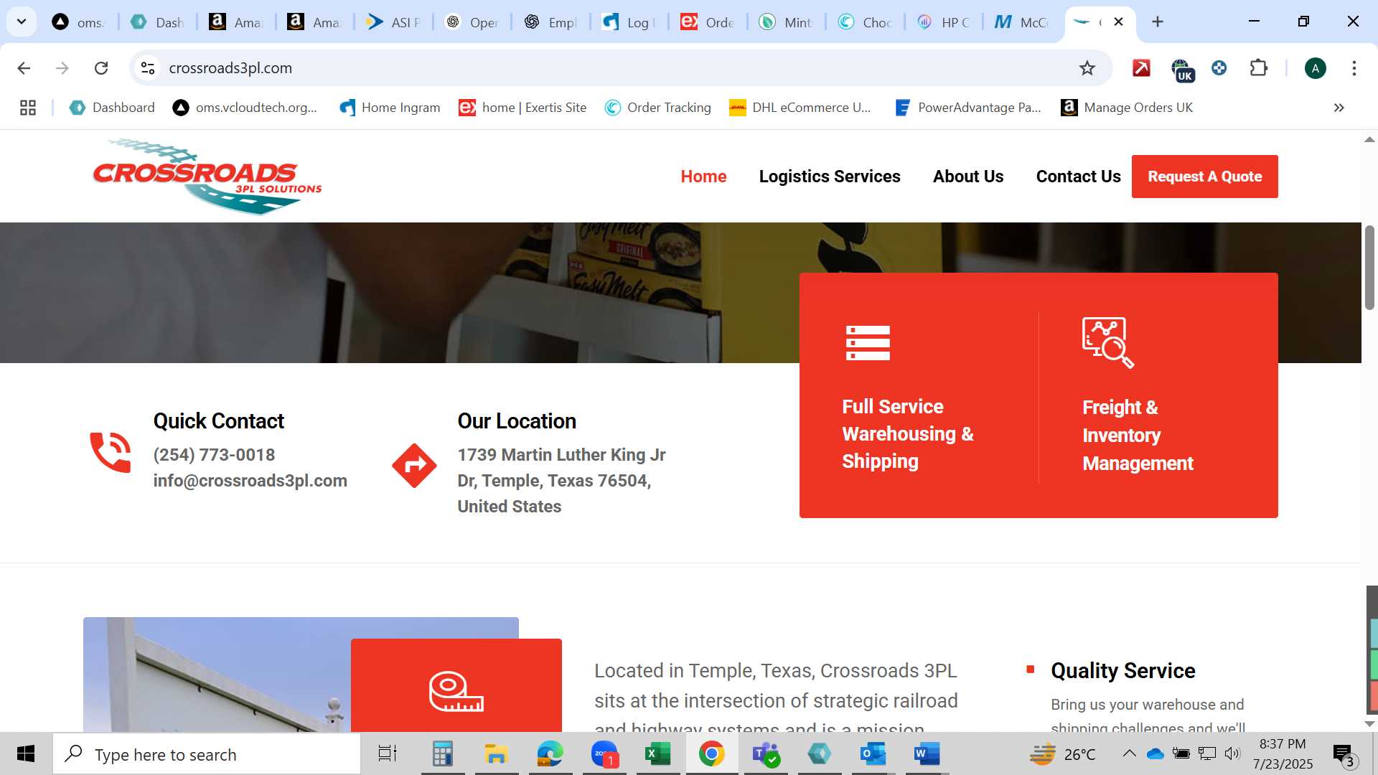The image size is (1378, 775).
Task: Open the red arrow extension icon
Action: (x=1141, y=68)
